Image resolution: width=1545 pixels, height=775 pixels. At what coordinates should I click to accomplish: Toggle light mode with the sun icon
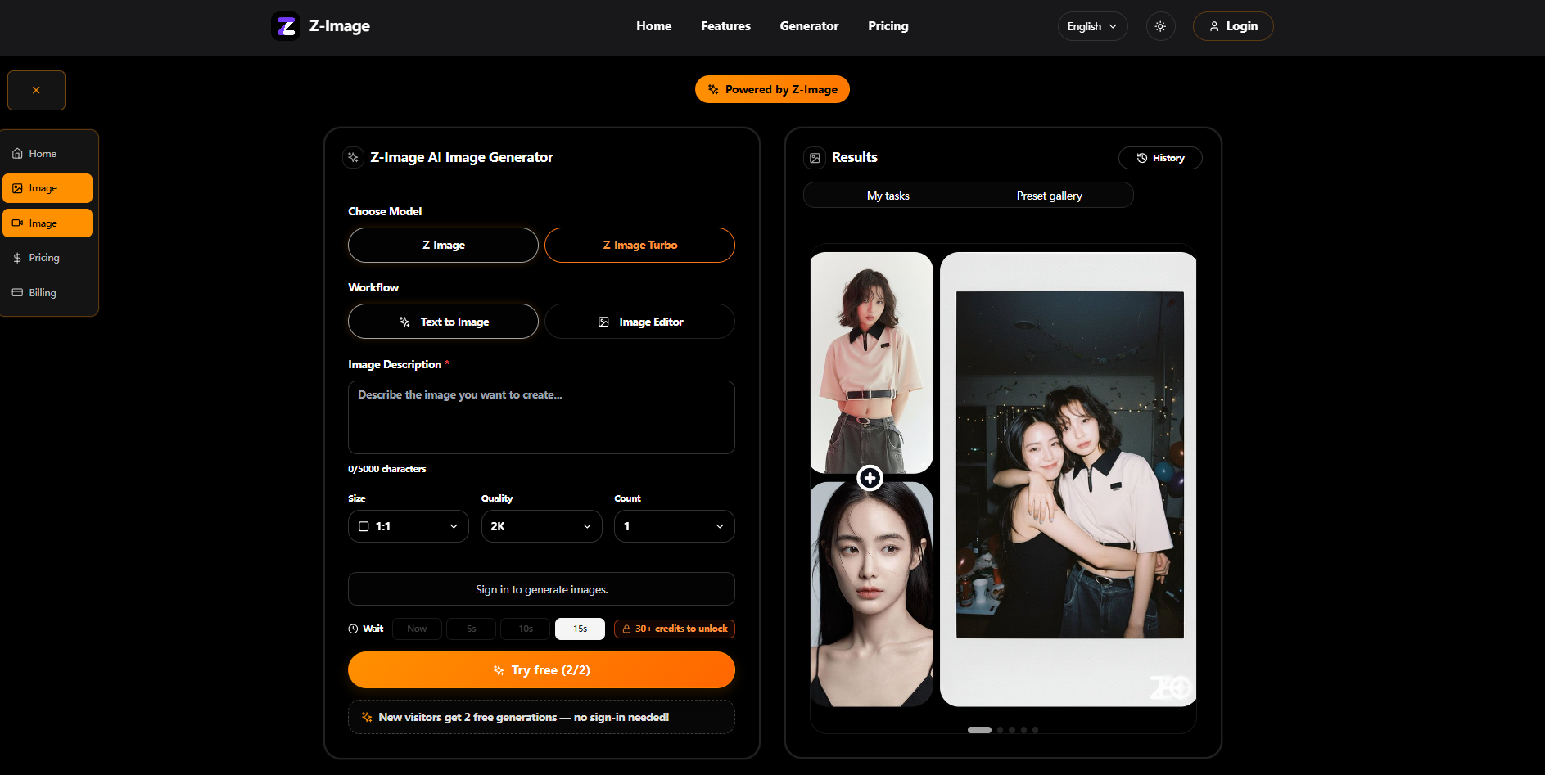tap(1160, 25)
